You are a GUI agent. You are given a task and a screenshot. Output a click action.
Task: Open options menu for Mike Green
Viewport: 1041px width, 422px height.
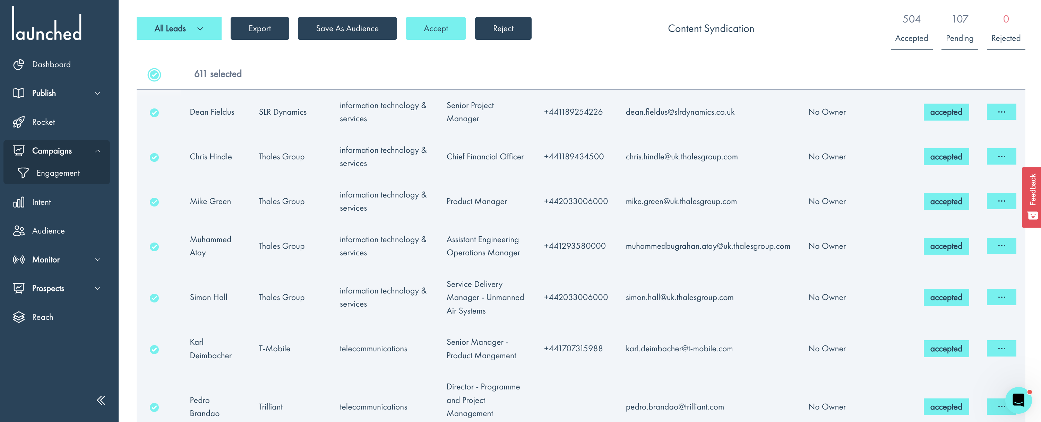pos(1001,201)
